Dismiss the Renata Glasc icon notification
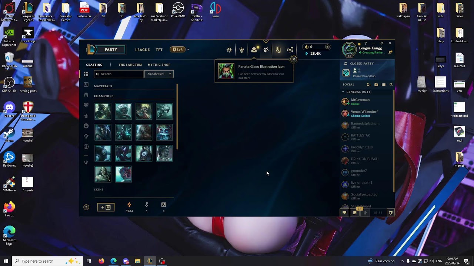 tap(294, 59)
